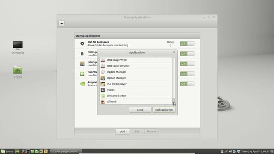Viewport: 274px width, 154px height.
Task: Click the network icon in tray
Action: pos(226,151)
